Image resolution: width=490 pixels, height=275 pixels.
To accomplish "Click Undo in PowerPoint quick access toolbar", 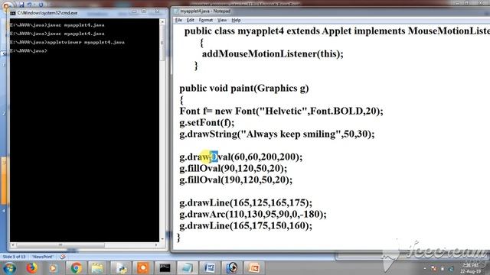I will coord(30,5).
